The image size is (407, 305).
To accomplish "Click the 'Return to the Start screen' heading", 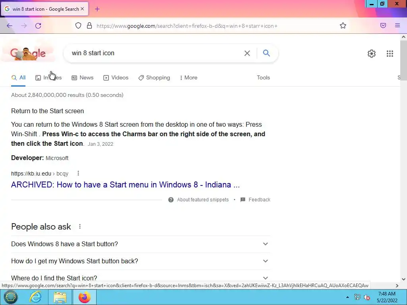I will pyautogui.click(x=48, y=111).
